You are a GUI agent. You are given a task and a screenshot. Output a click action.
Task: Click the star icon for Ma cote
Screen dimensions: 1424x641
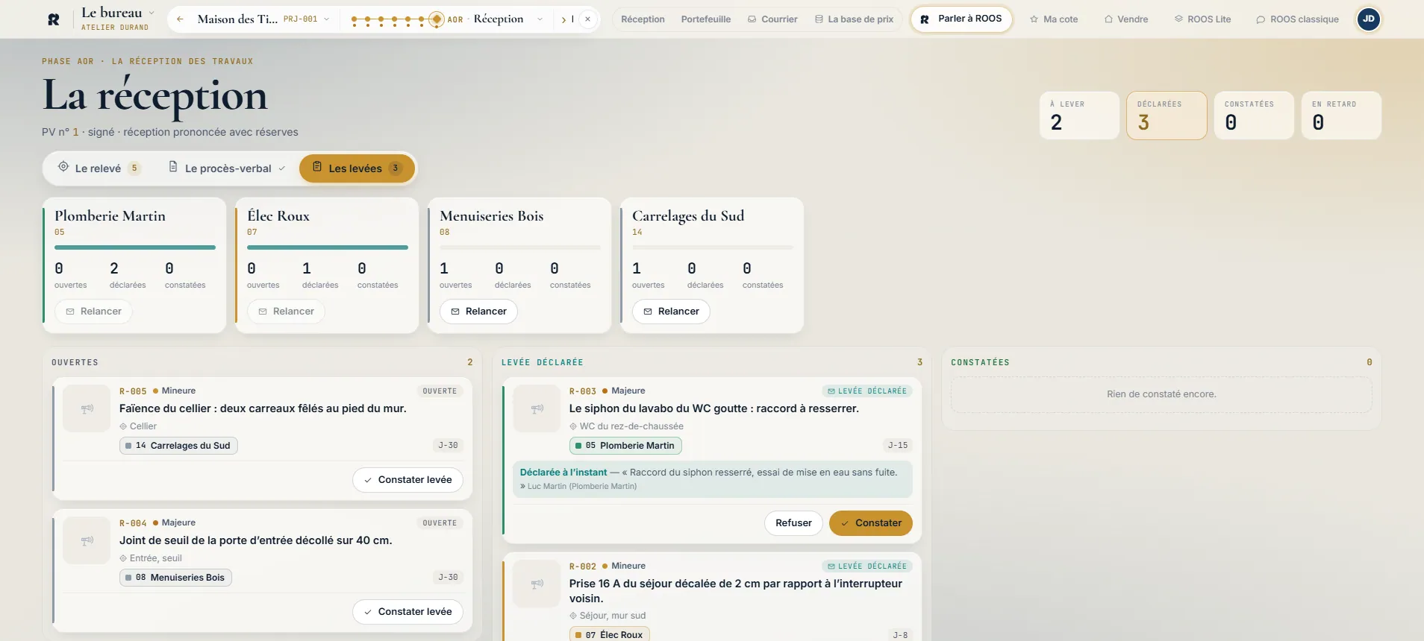1034,19
